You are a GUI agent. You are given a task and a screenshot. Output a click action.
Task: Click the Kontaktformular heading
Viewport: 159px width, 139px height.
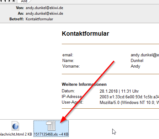click(x=85, y=33)
